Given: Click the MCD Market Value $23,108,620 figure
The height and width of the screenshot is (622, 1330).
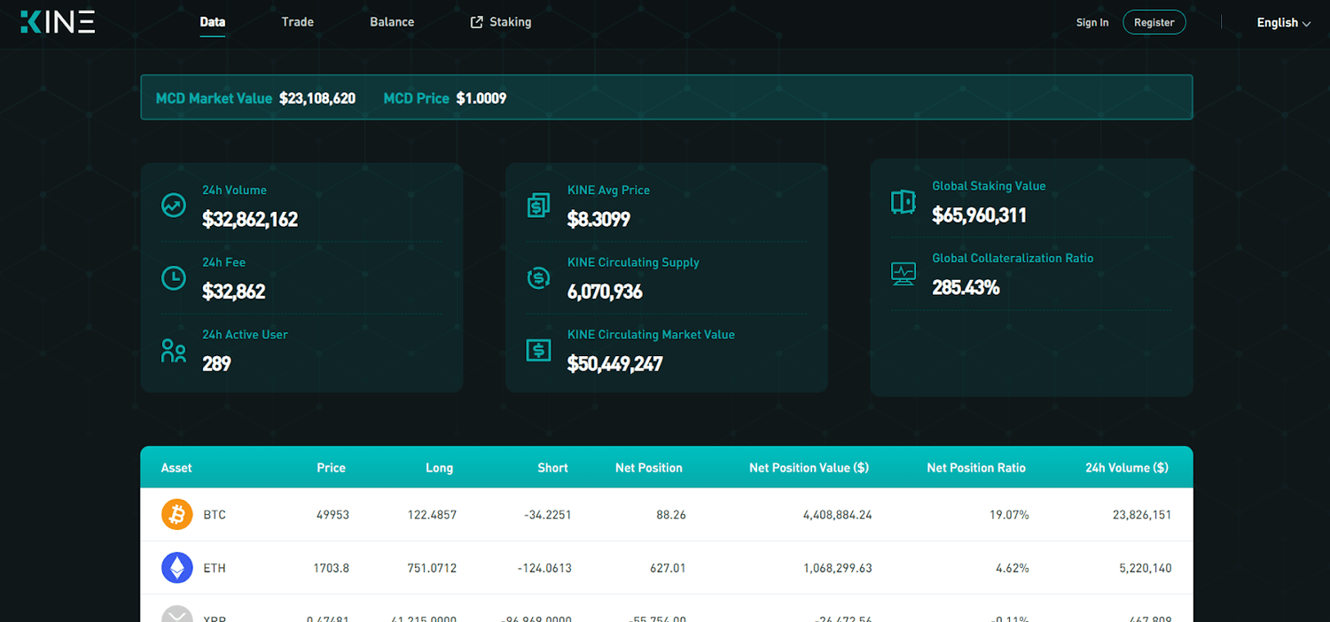Looking at the screenshot, I should (317, 98).
